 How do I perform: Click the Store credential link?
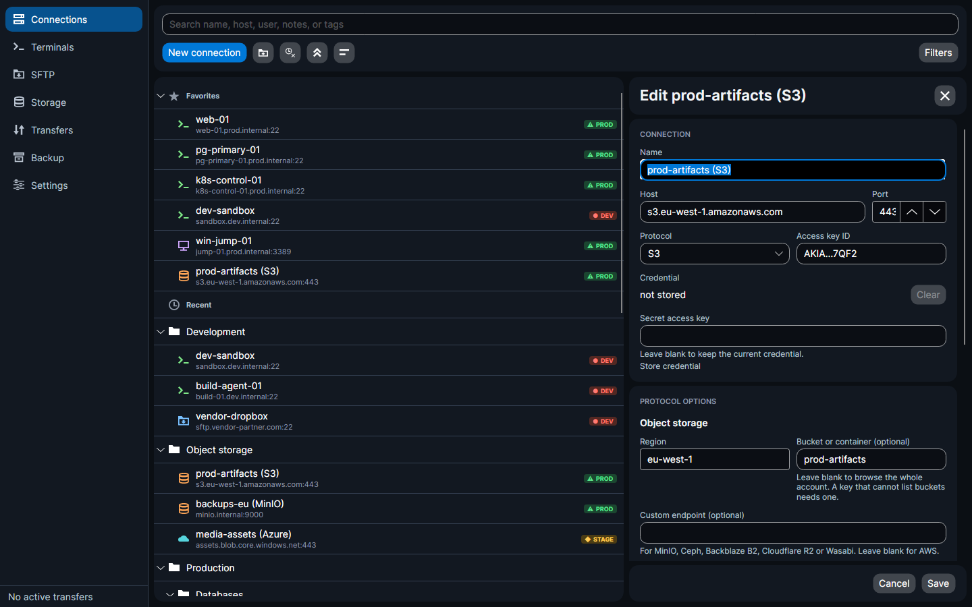(670, 366)
